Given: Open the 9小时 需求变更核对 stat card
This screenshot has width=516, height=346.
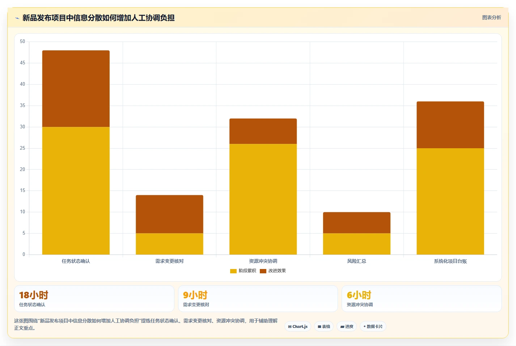Looking at the screenshot, I should pyautogui.click(x=258, y=299).
